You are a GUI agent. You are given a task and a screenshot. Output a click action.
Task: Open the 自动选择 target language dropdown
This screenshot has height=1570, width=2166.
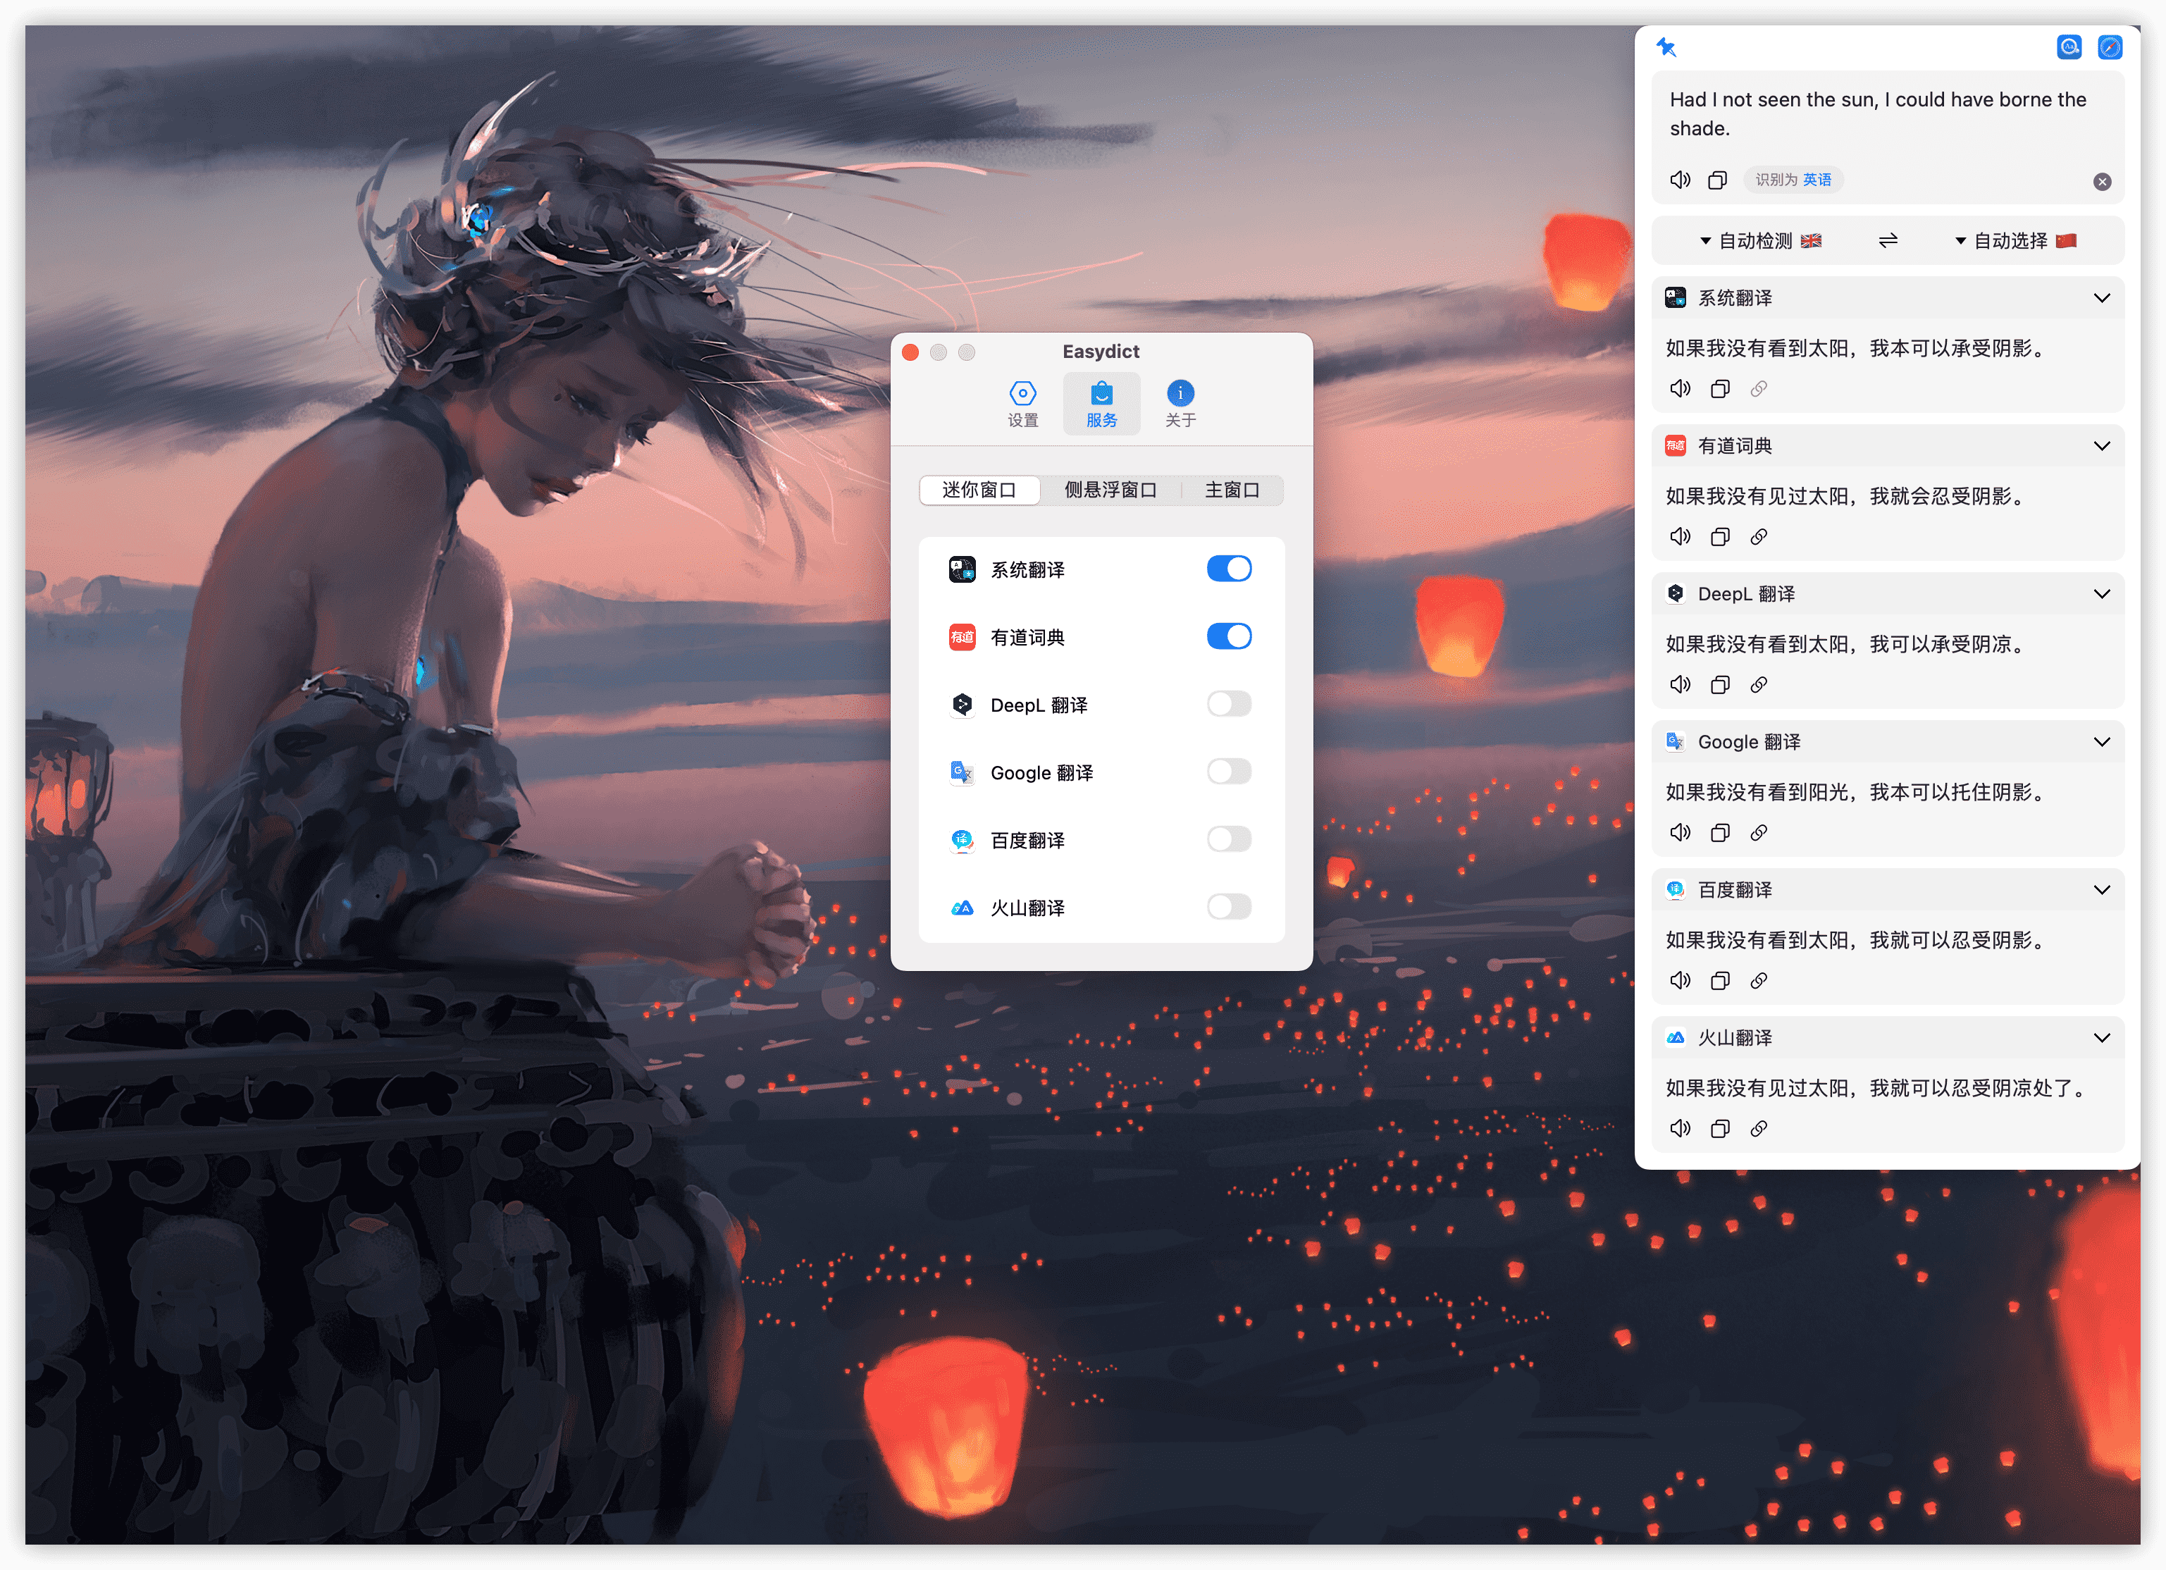pyautogui.click(x=2014, y=241)
